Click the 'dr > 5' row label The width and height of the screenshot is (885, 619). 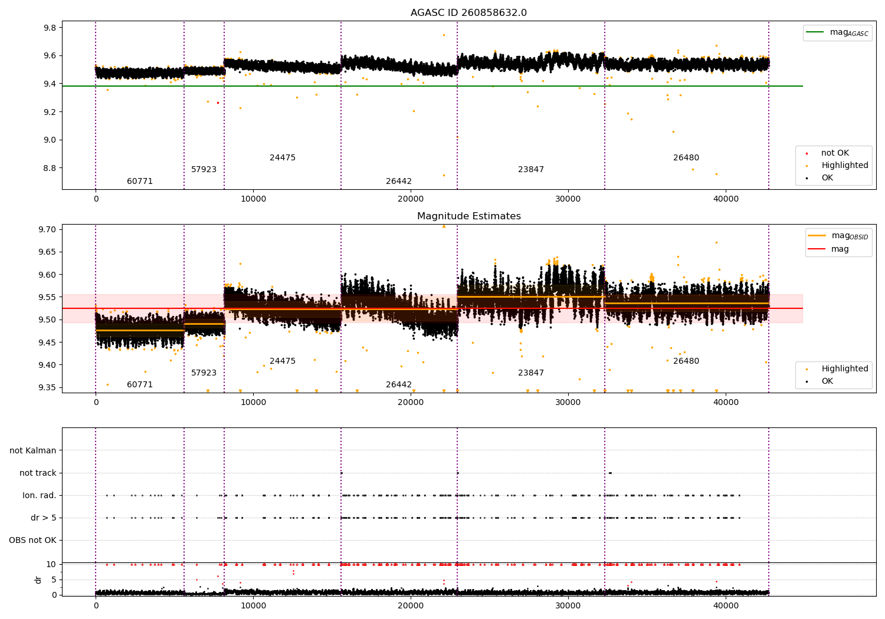(44, 518)
